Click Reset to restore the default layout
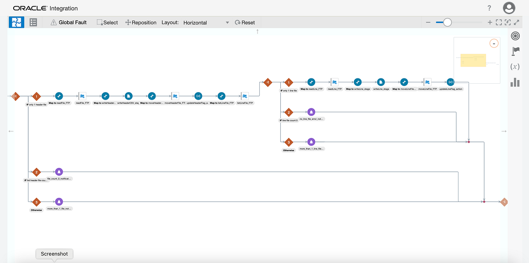Image resolution: width=529 pixels, height=263 pixels. pyautogui.click(x=245, y=22)
